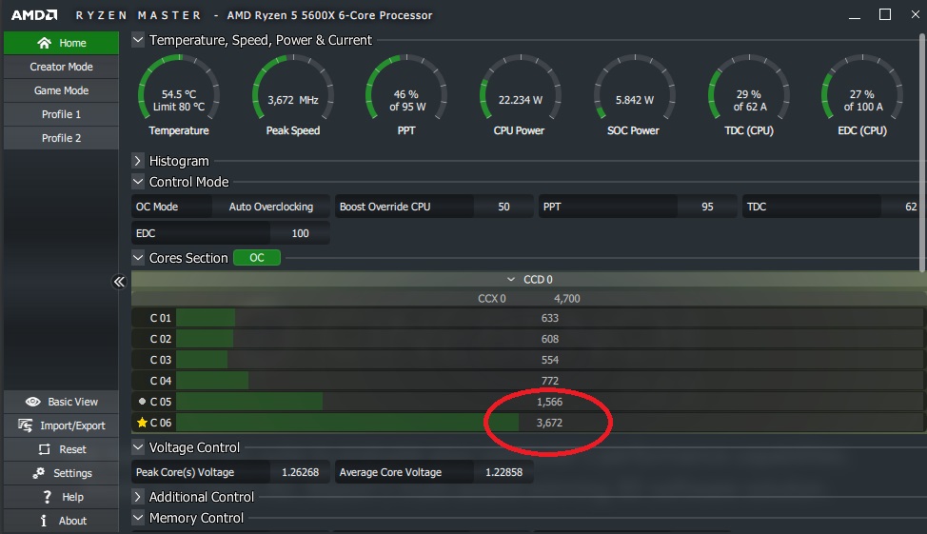The image size is (927, 534).
Task: Click the CCX 0 speed value 4,700
Action: coord(567,299)
